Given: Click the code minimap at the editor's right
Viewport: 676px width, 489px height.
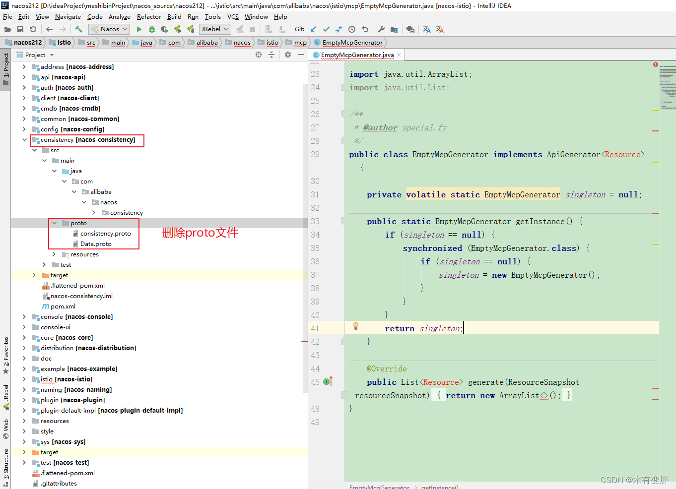Looking at the screenshot, I should 668,87.
